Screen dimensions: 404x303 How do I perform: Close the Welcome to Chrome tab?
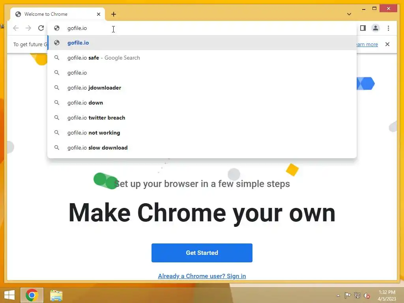pyautogui.click(x=98, y=14)
